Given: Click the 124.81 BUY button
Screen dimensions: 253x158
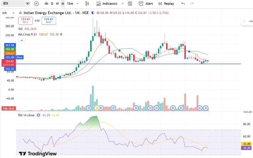Looking at the screenshot, I should 49,21.
